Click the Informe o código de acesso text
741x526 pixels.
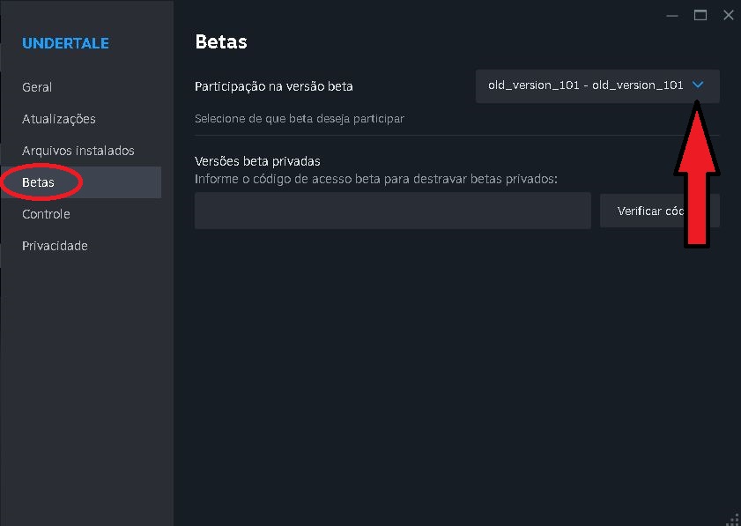tap(376, 179)
